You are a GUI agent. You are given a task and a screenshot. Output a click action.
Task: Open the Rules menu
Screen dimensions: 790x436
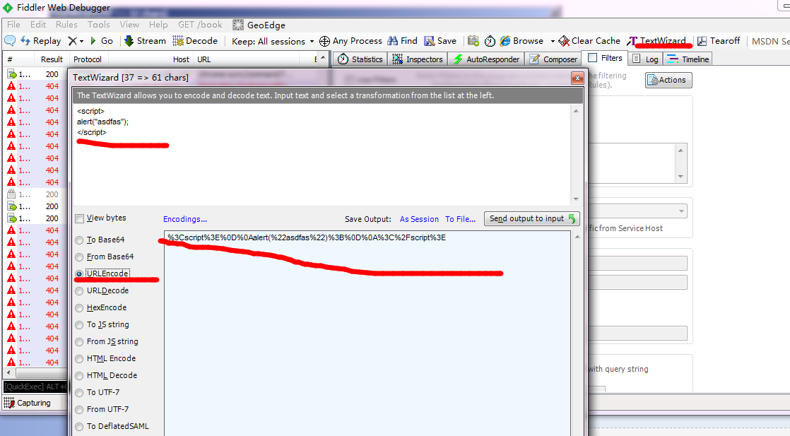(66, 24)
